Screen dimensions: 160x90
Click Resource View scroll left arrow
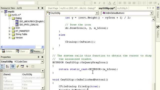pyautogui.click(x=2, y=47)
